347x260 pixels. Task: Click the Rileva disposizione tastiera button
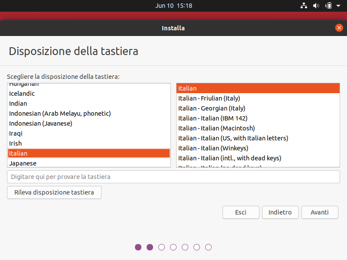click(x=54, y=192)
